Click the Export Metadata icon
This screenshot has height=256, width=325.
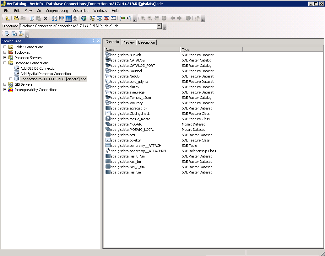[14, 34]
